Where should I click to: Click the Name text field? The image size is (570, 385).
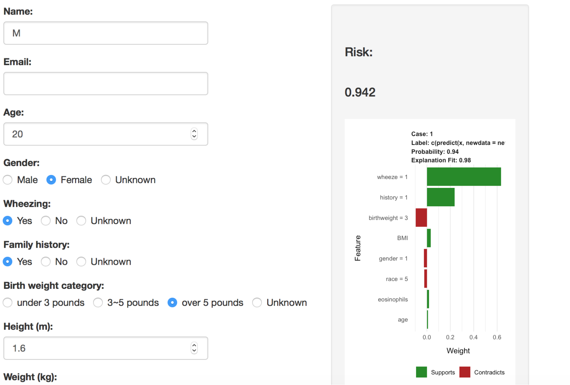(x=105, y=33)
